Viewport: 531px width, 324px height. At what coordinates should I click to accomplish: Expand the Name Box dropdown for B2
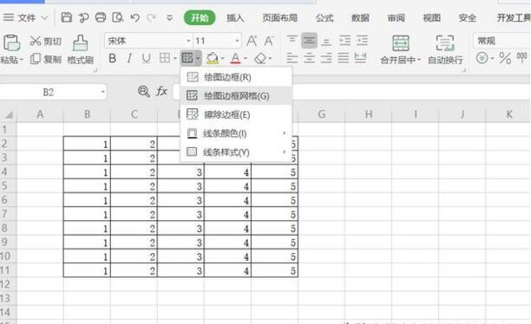[102, 92]
